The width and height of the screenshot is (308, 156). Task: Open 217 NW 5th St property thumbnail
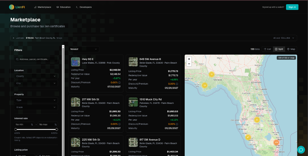[75, 102]
